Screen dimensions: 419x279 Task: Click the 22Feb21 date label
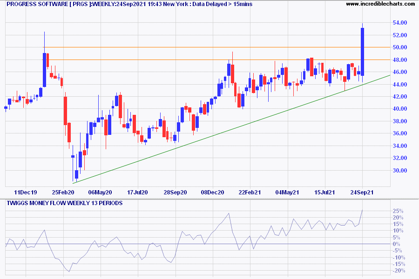pos(250,192)
